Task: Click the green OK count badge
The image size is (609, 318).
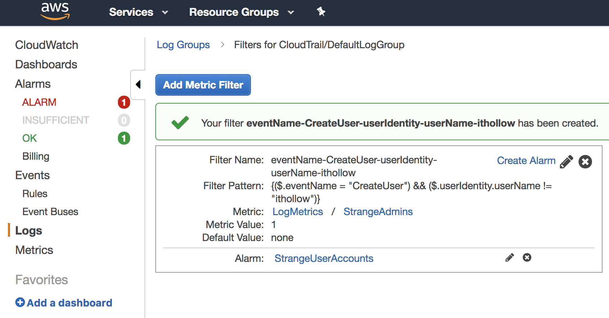Action: tap(124, 138)
